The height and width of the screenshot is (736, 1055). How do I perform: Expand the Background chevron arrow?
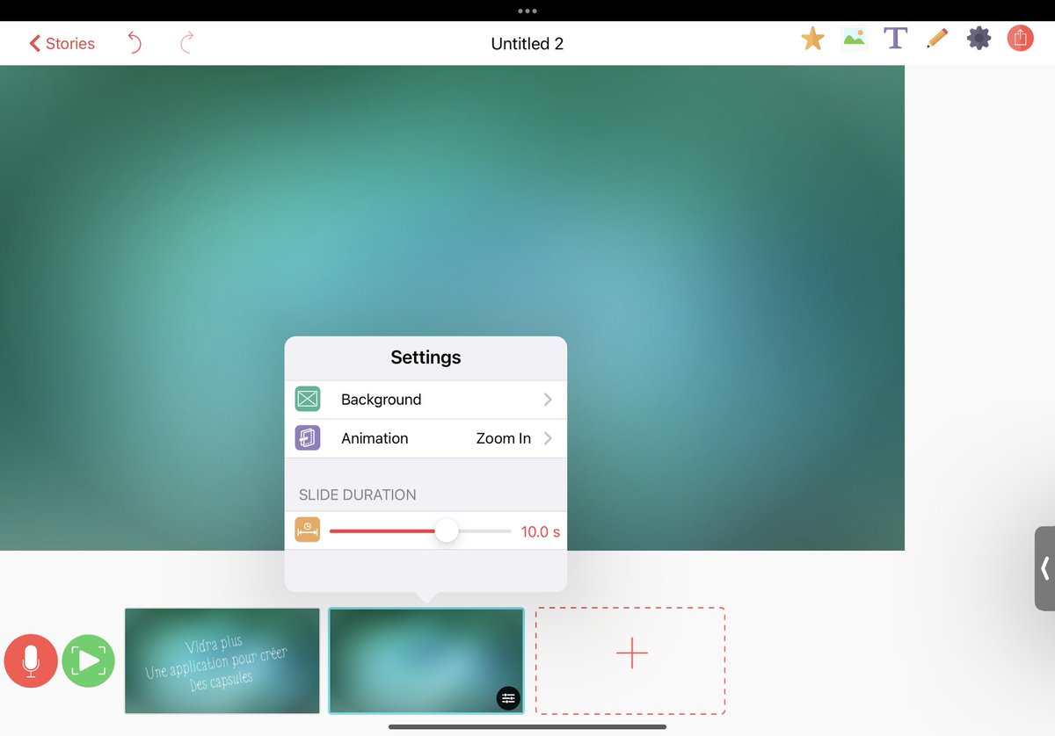pyautogui.click(x=548, y=400)
